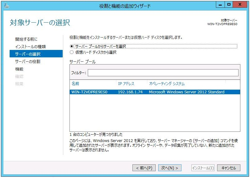
Task: Click the インストール(I) button
Action: pyautogui.click(x=203, y=168)
